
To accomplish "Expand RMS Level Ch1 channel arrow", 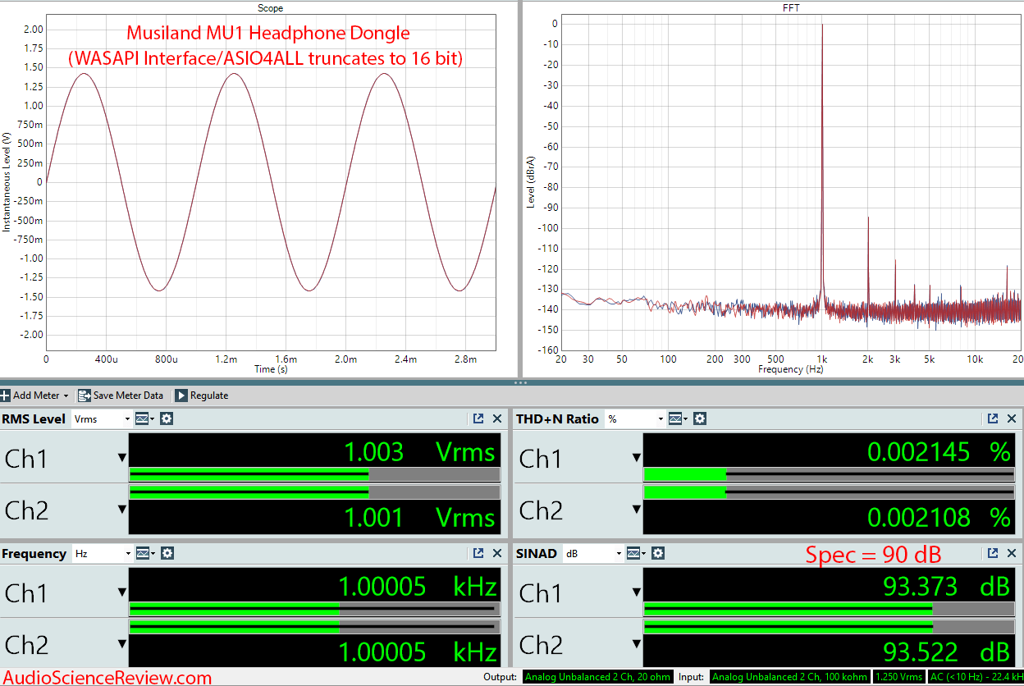I will (122, 458).
